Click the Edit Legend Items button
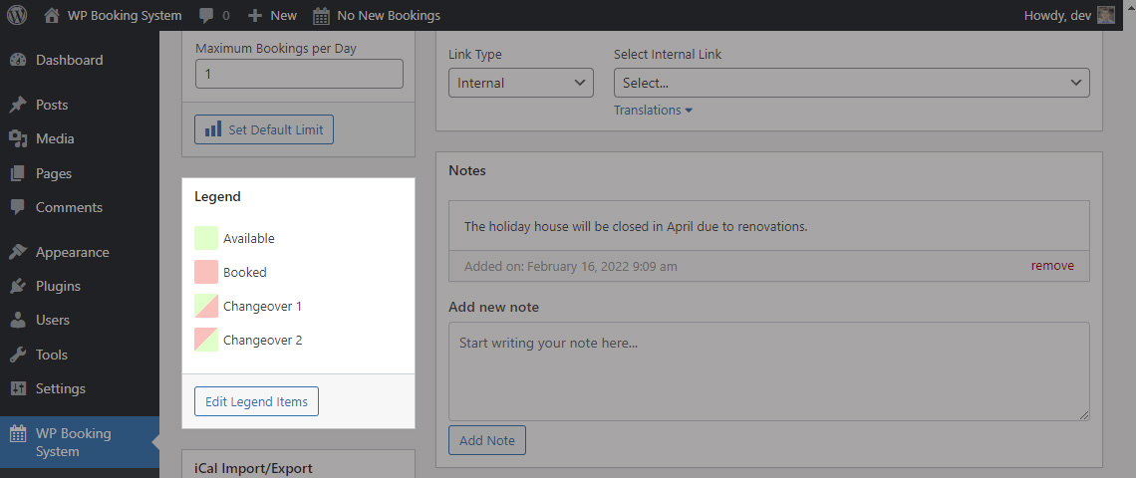1136x478 pixels. (256, 401)
